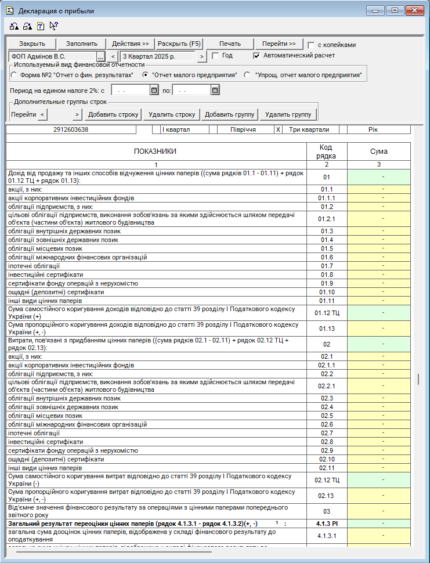Open calendar picker for period end date
The height and width of the screenshot is (563, 430).
[215, 90]
